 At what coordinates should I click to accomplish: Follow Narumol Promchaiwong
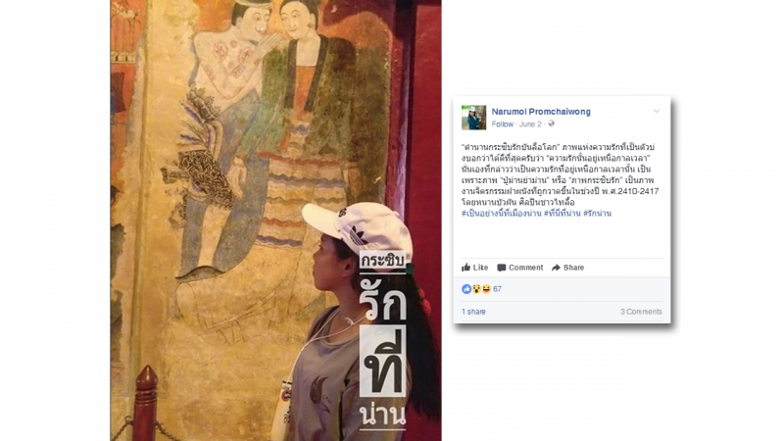coord(502,124)
